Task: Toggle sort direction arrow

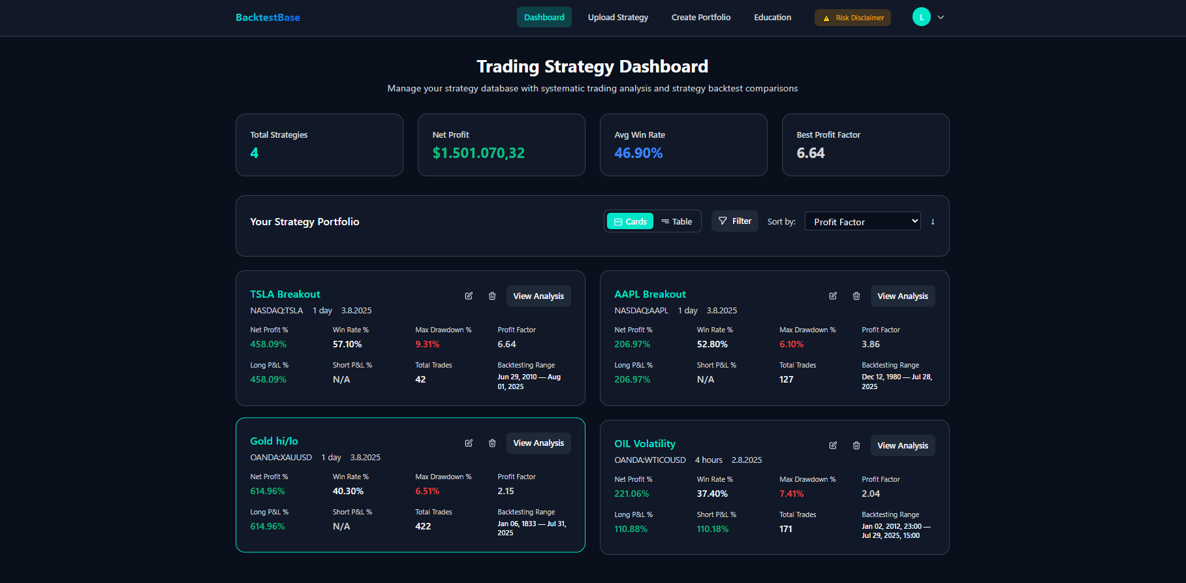Action: point(933,221)
